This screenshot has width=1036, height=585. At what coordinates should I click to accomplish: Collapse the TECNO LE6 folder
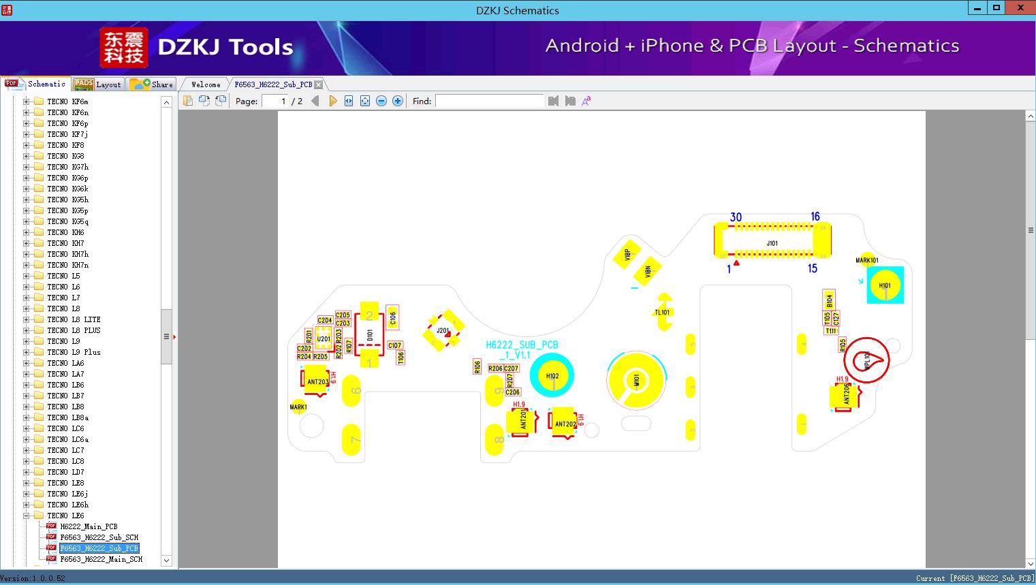[x=27, y=516]
